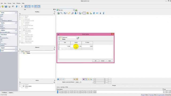Uncheck the Clipboard checkbox in Clipboard panel
171x96 pixels.
(22, 51)
